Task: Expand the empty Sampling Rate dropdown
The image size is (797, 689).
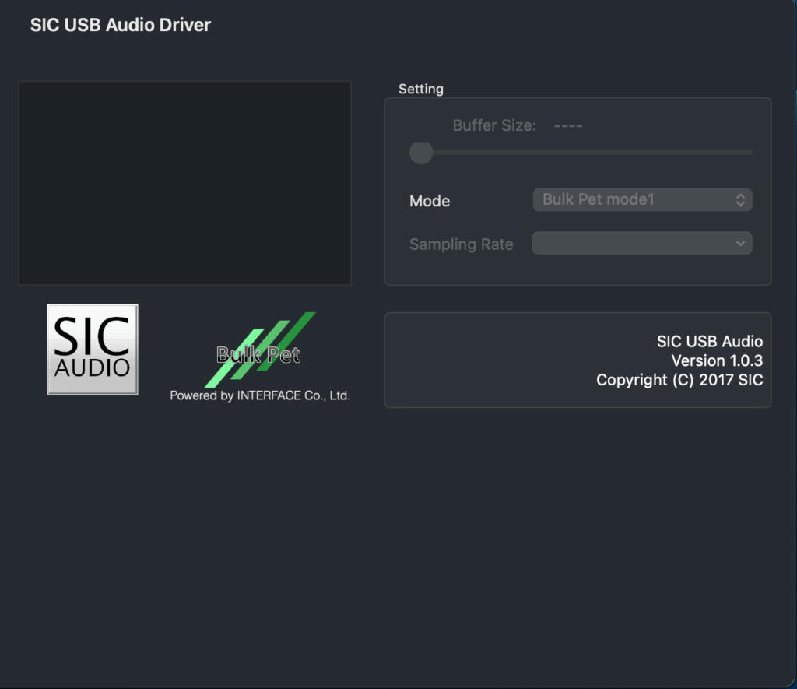Action: click(x=630, y=244)
